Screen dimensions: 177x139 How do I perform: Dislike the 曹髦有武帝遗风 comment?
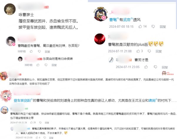[x=153, y=26]
